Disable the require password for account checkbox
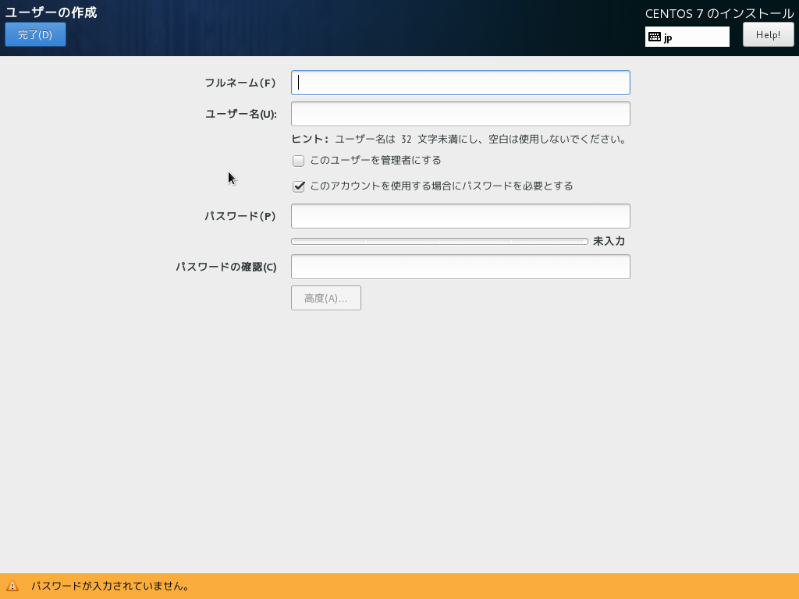799x599 pixels. (299, 186)
